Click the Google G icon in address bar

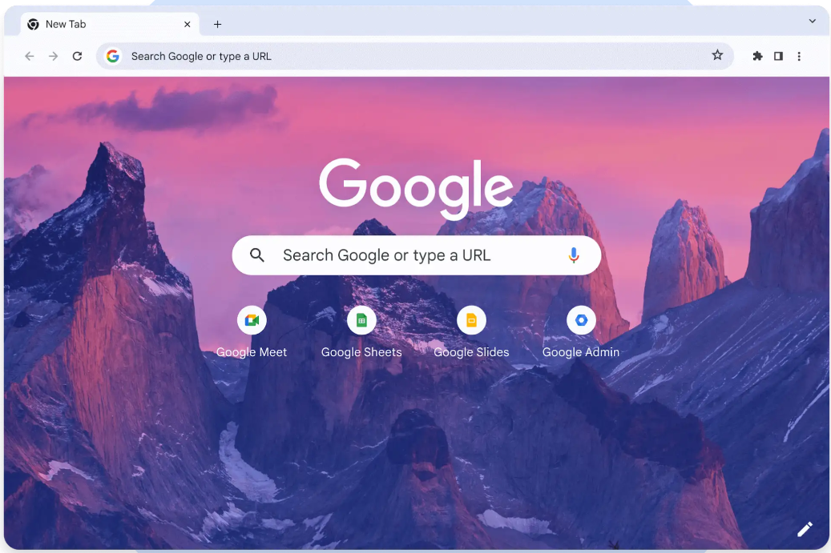112,56
